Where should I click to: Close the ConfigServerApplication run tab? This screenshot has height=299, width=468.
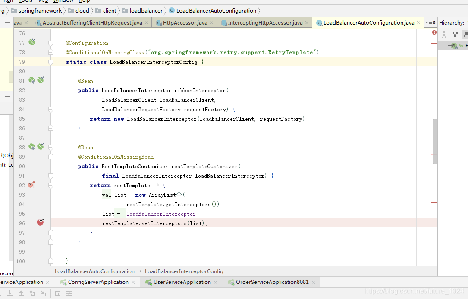[x=133, y=282]
